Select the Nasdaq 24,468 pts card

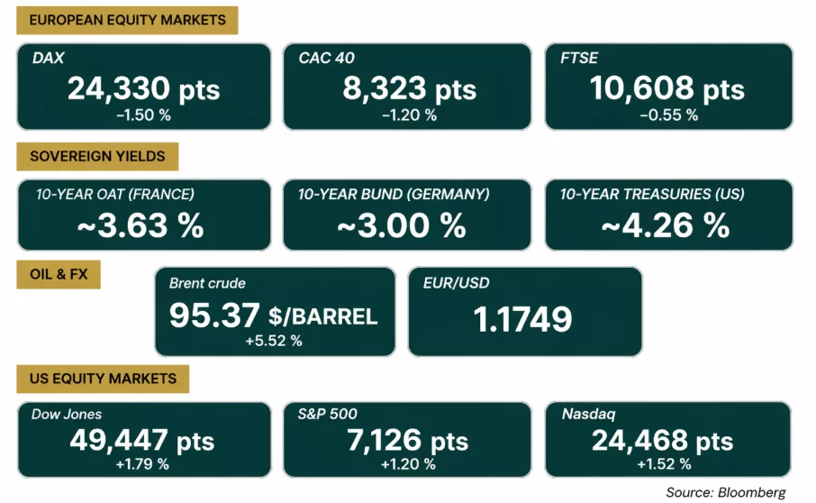click(667, 440)
